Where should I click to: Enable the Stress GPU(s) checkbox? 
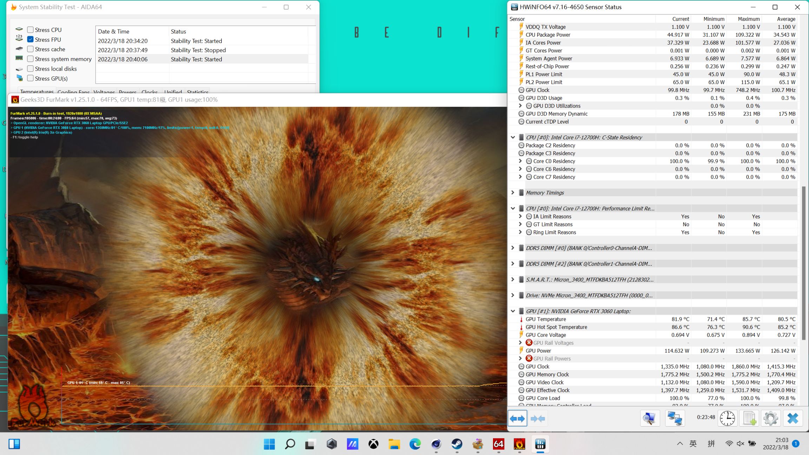[x=31, y=78]
